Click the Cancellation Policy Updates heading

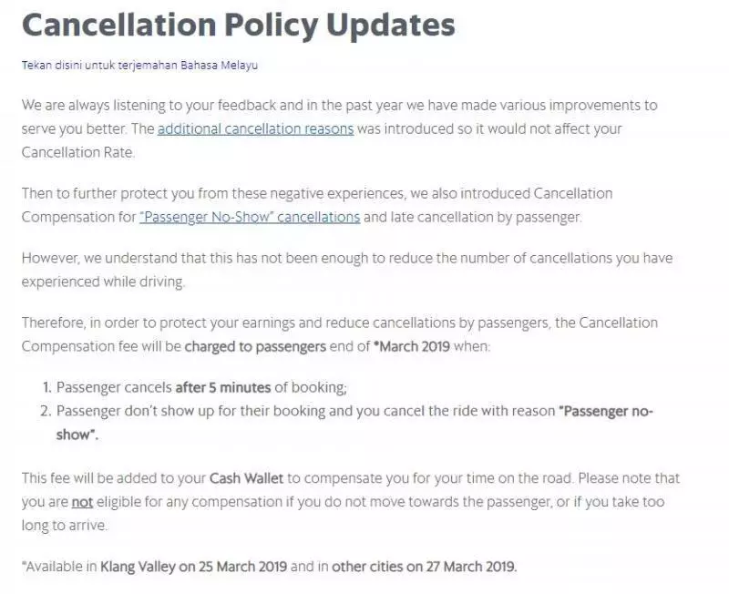pyautogui.click(x=238, y=25)
